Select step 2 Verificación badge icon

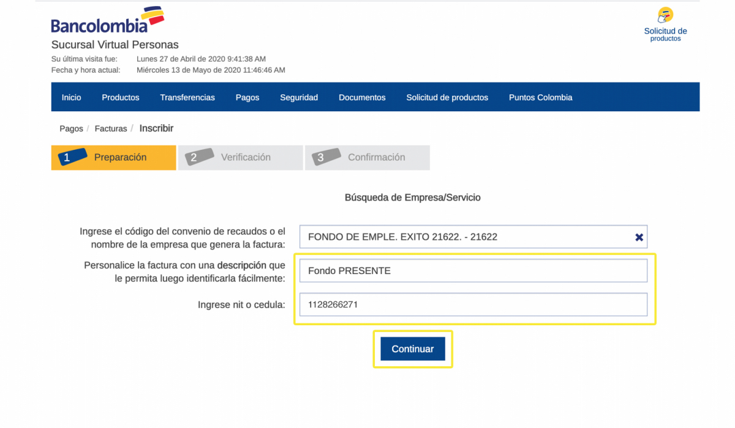point(200,157)
